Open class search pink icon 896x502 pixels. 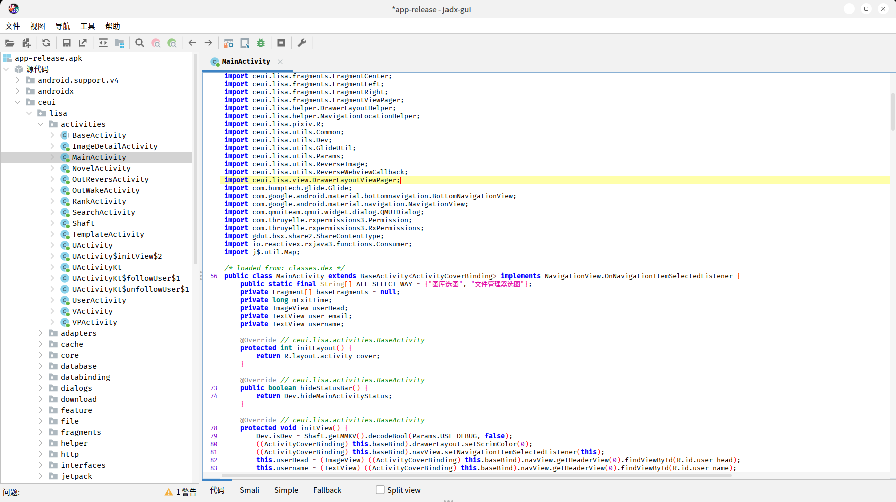pos(156,43)
